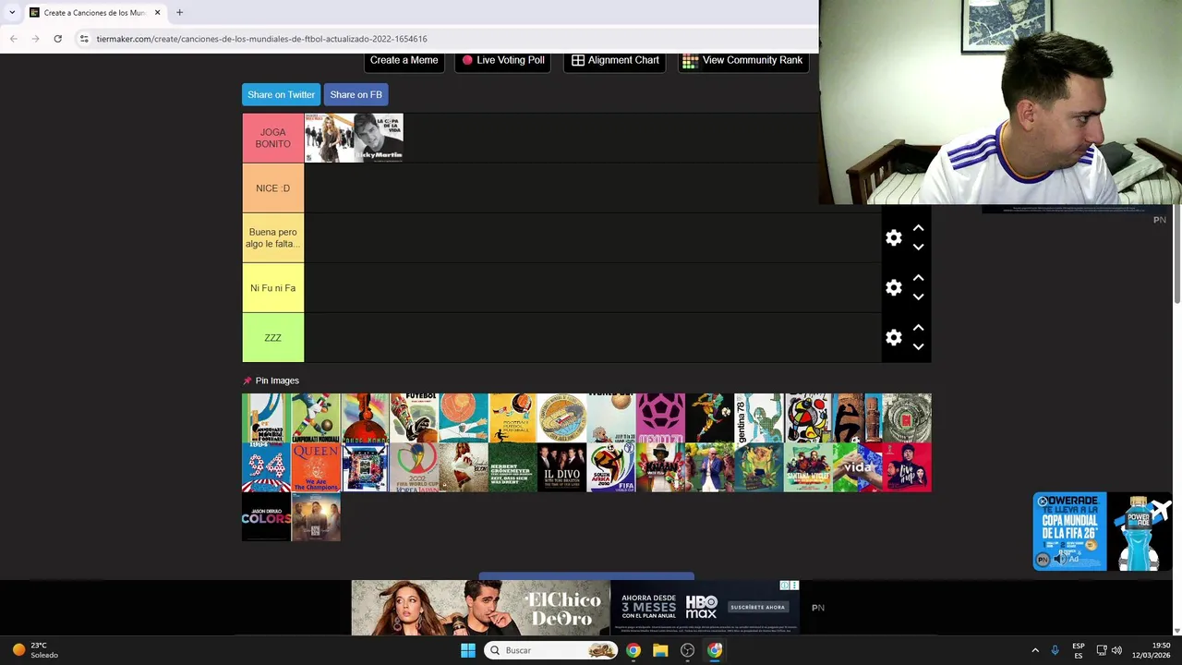The height and width of the screenshot is (665, 1182).
Task: View Community Rank
Action: (x=742, y=60)
